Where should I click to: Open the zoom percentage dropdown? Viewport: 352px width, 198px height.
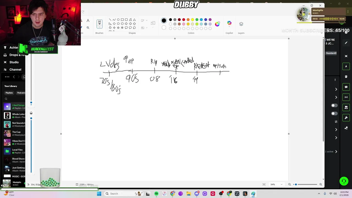276,184
